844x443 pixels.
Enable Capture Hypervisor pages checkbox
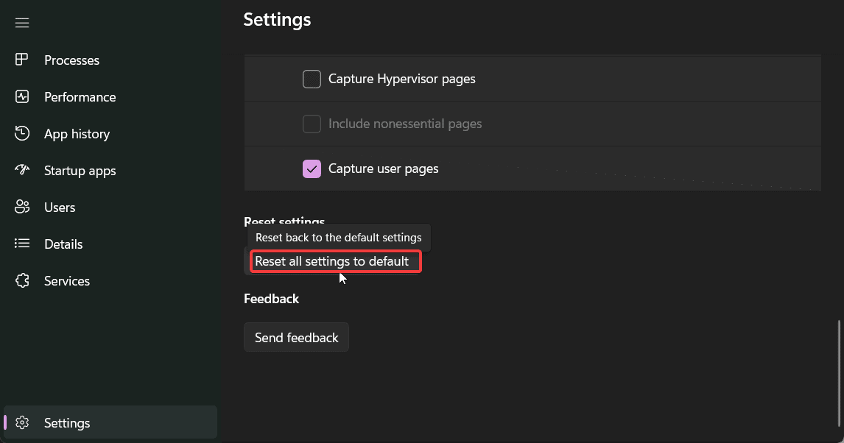click(x=312, y=79)
